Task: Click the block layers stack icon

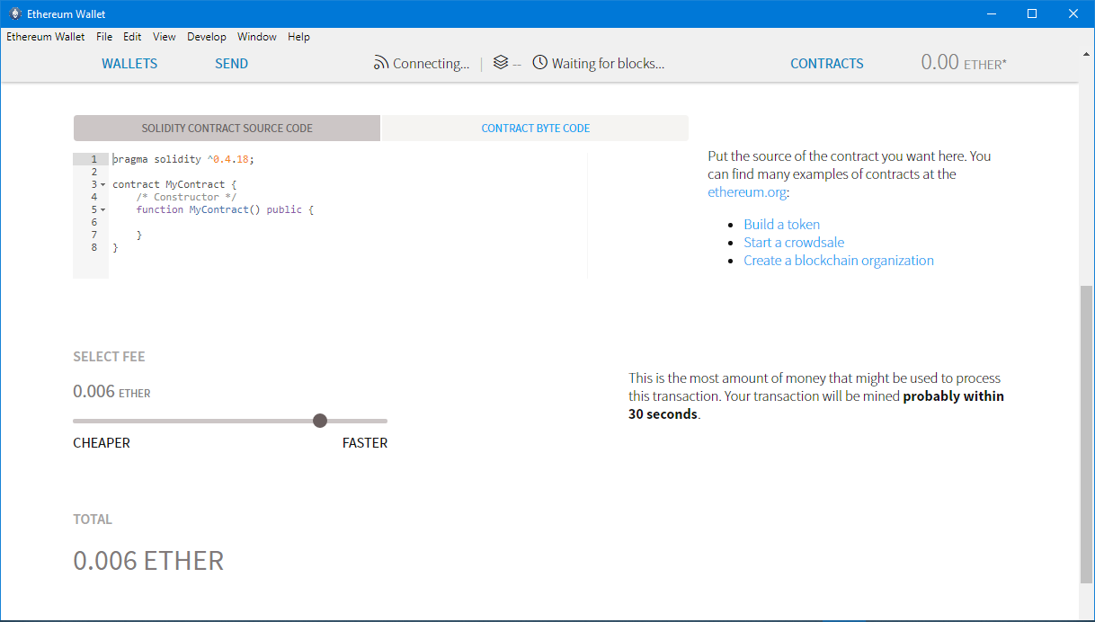Action: point(501,63)
